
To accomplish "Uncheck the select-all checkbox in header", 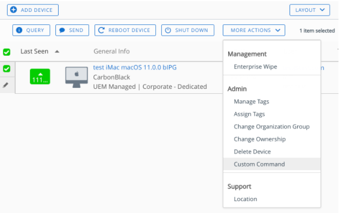I will click(7, 52).
